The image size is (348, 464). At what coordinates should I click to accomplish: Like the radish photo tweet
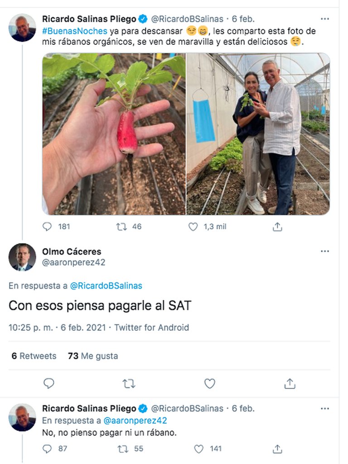coord(193,227)
